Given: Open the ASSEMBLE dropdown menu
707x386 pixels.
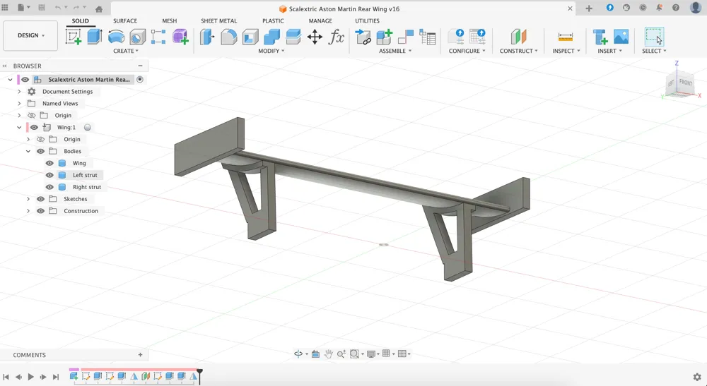Looking at the screenshot, I should [395, 51].
